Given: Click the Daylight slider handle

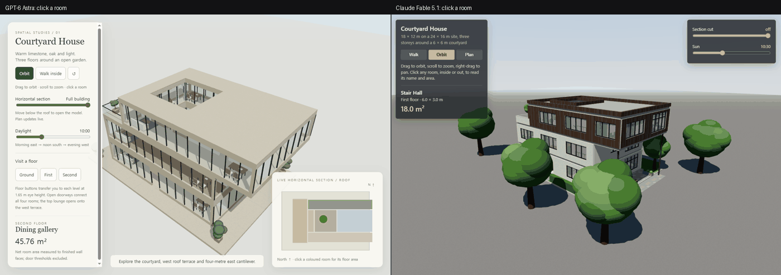Looking at the screenshot, I should pos(41,137).
